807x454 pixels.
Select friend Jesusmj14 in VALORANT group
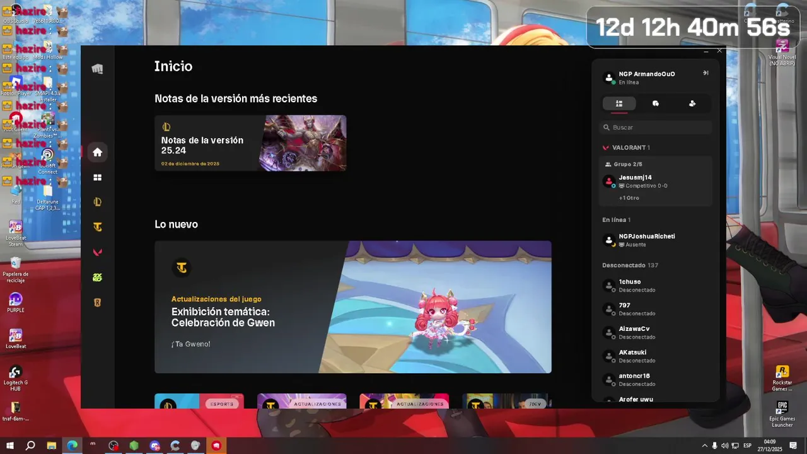click(x=656, y=182)
